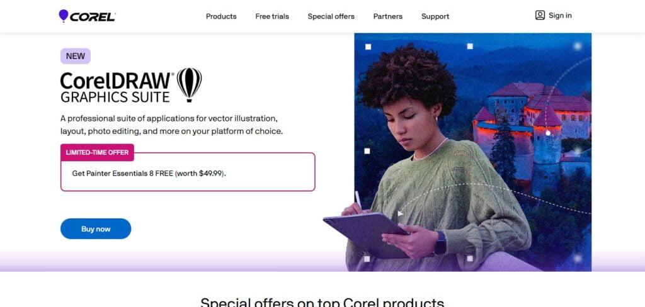Click the hero image of woman with tablet
Viewport: 645px width, 307px height.
(x=472, y=152)
